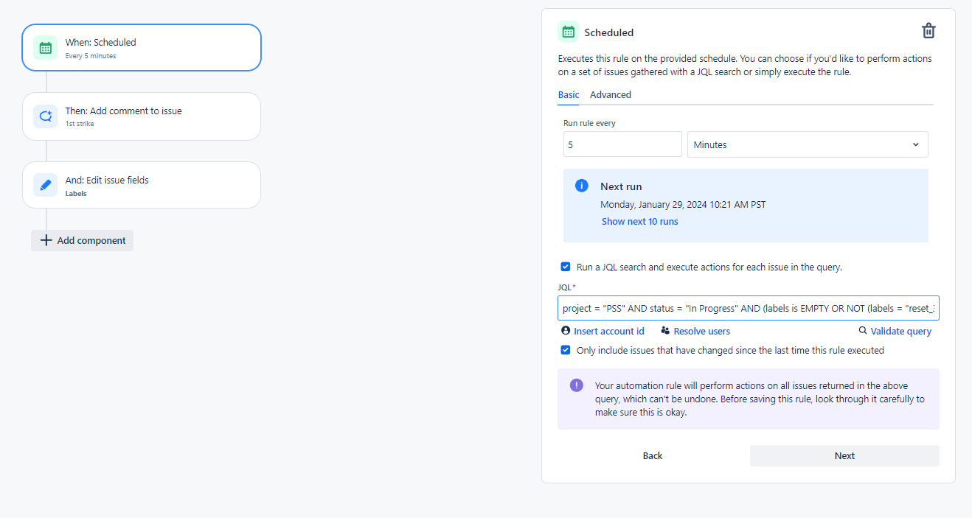Click the Next button

[844, 455]
